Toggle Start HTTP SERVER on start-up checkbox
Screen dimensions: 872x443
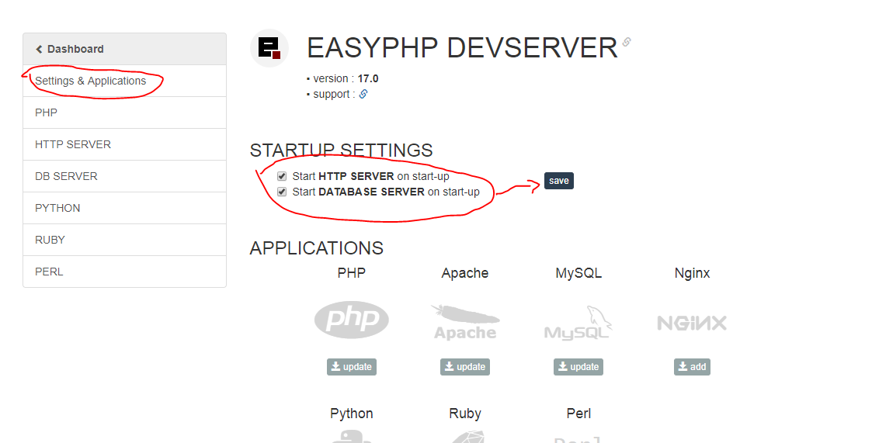coord(282,176)
